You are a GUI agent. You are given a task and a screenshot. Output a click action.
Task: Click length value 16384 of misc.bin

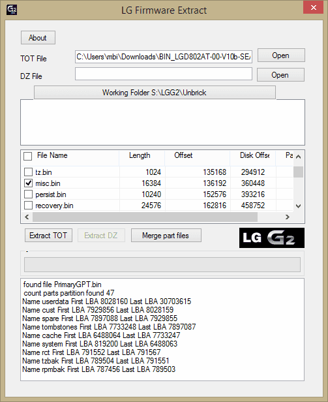click(151, 183)
